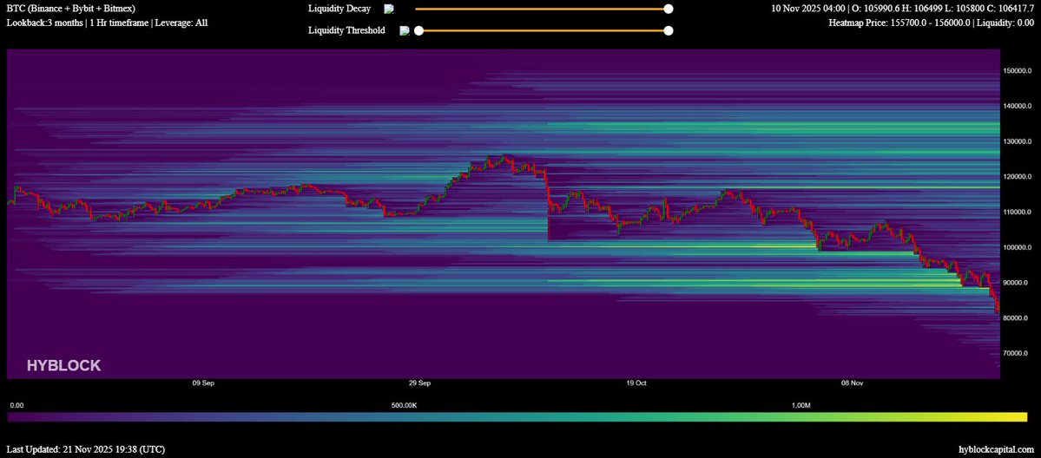Click the 1.00M color scale label
Image resolution: width=1041 pixels, height=458 pixels.
pos(801,405)
